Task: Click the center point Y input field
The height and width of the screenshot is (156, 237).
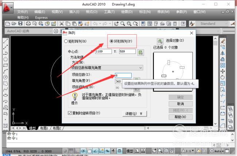Action: click(x=127, y=51)
